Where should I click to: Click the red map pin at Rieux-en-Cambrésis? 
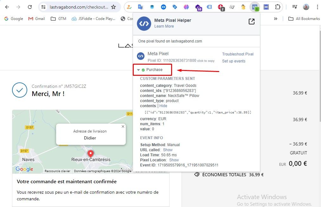click(x=91, y=153)
